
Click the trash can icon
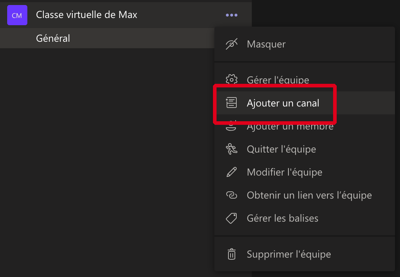tap(231, 254)
